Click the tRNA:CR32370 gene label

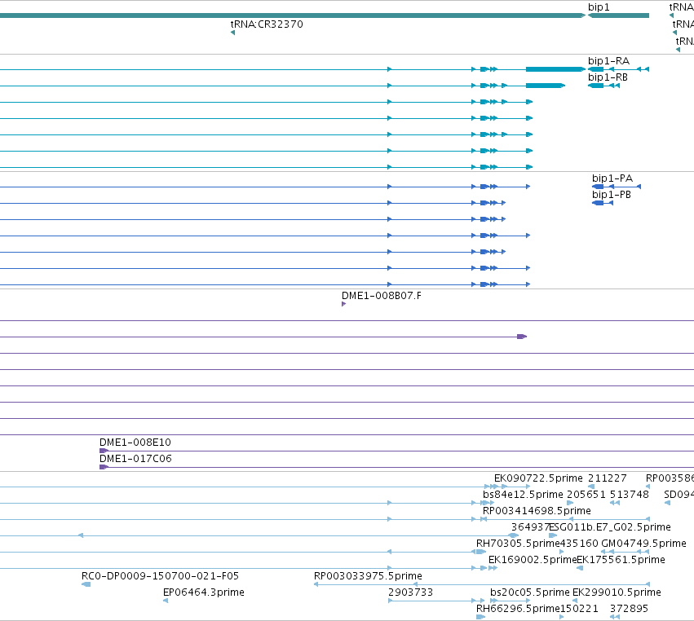(x=267, y=24)
